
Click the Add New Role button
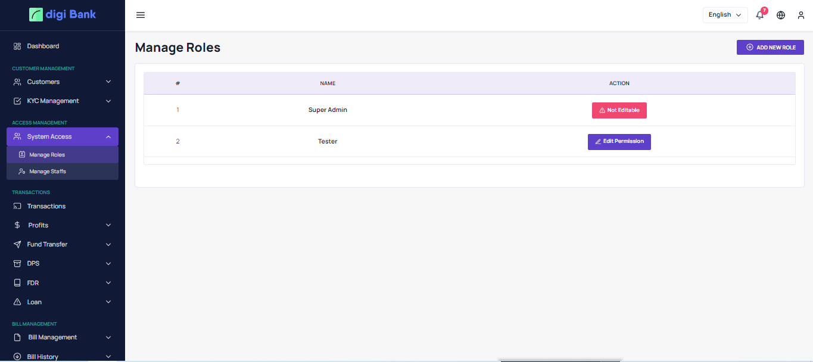coord(770,47)
